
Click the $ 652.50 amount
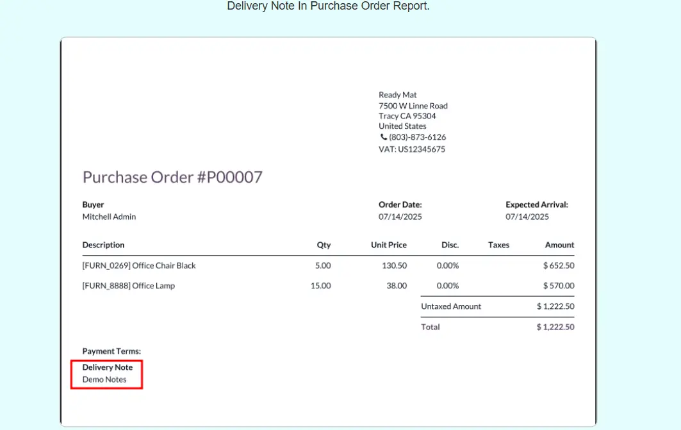pyautogui.click(x=558, y=265)
